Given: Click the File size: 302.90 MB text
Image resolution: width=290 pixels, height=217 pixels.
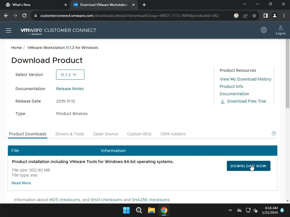Looking at the screenshot, I should [x=31, y=170].
